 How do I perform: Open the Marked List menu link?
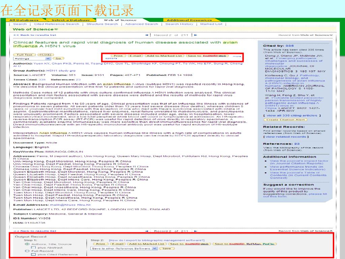[211, 24]
